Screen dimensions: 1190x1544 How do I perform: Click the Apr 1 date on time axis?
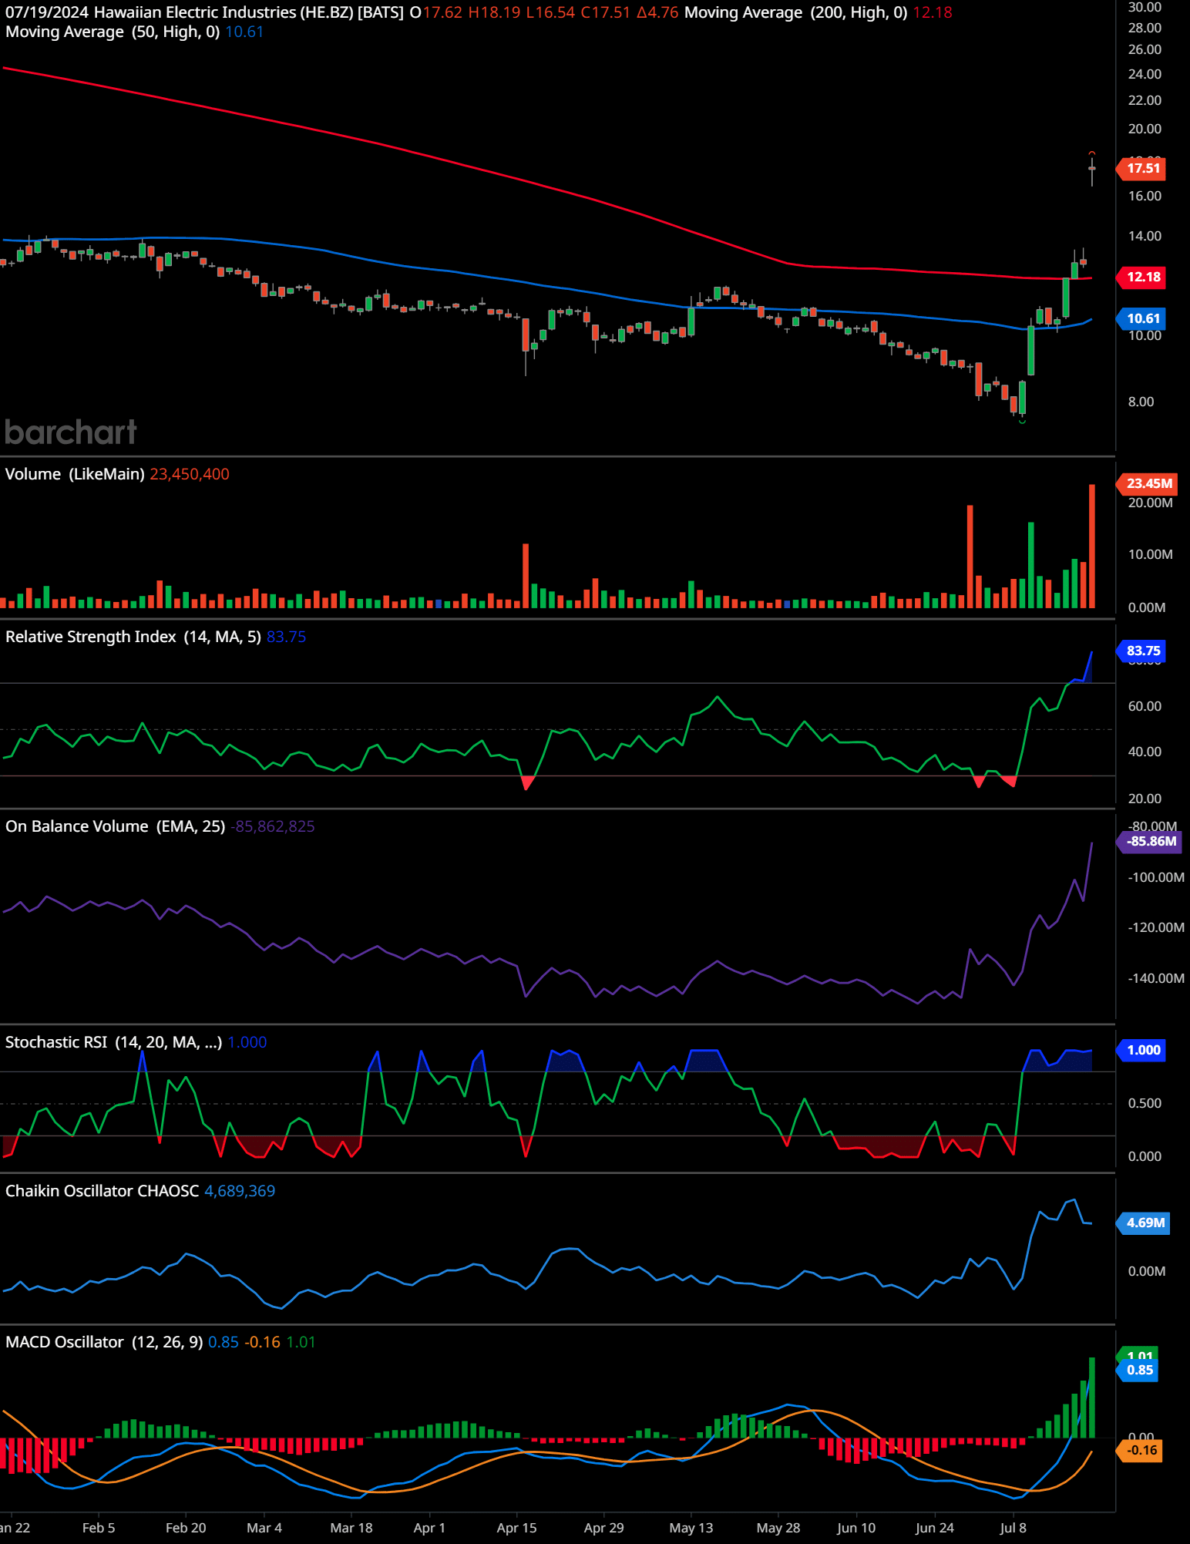coord(429,1528)
